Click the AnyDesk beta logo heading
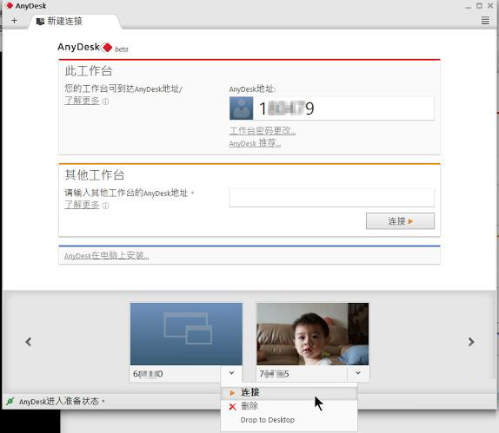 tap(93, 48)
